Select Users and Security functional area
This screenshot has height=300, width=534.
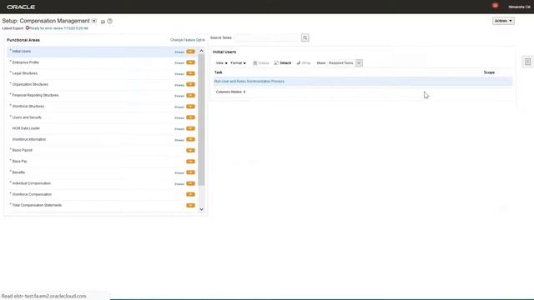(27, 117)
